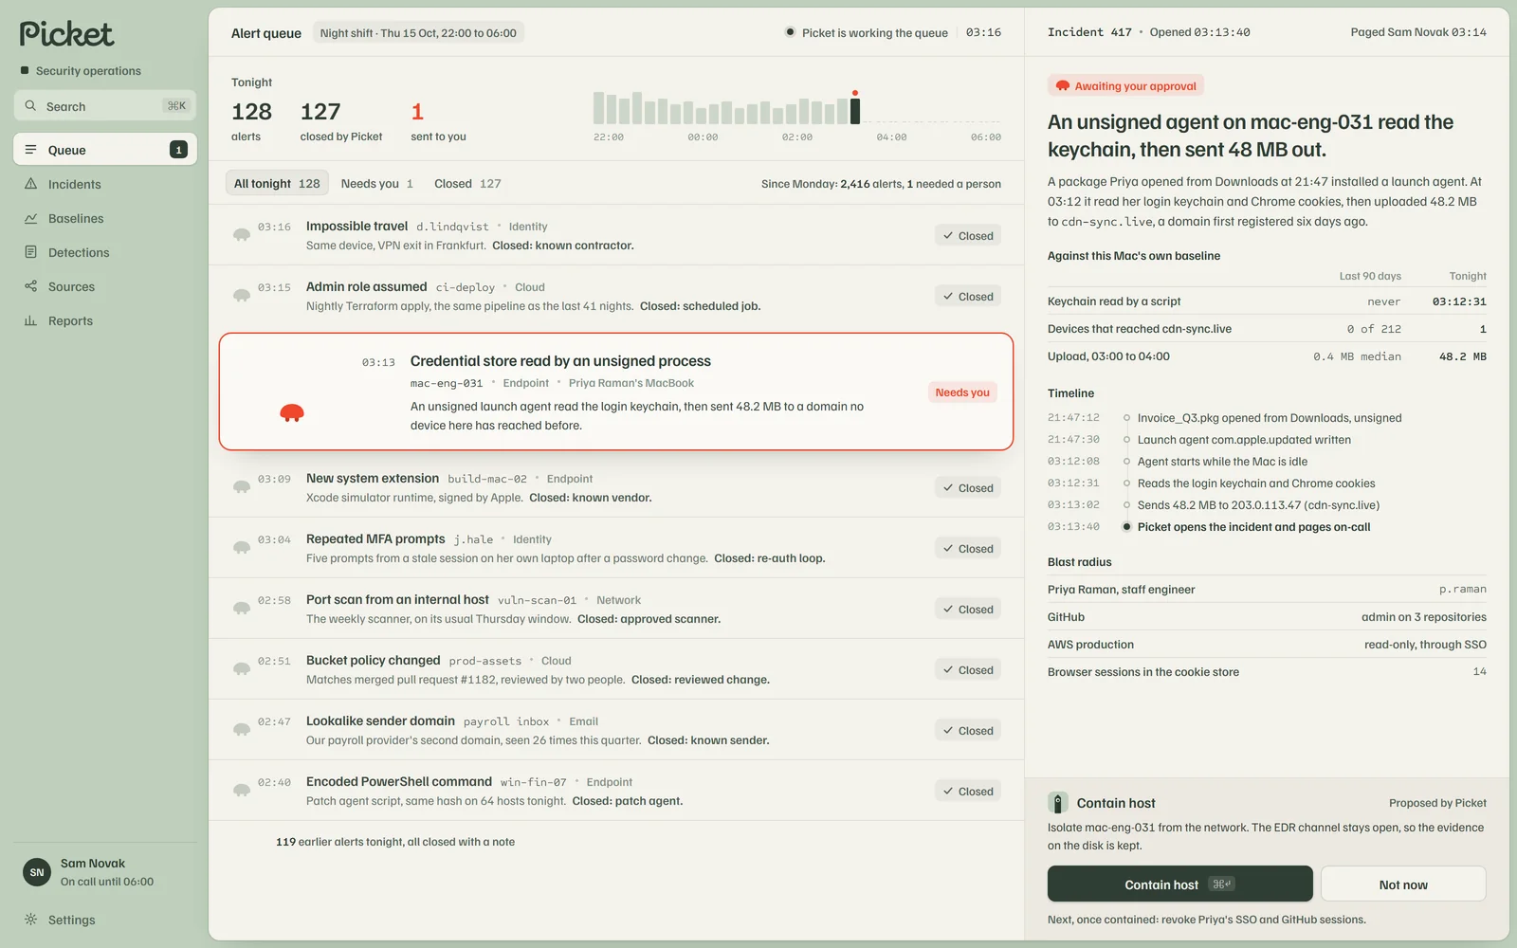Click Closed status on Bucket policy changed row
1517x948 pixels.
[967, 669]
